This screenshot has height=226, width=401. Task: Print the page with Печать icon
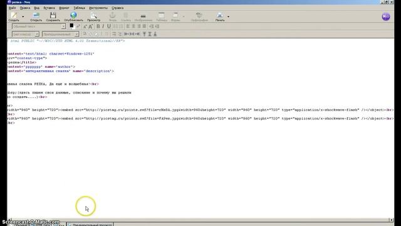coord(220,17)
